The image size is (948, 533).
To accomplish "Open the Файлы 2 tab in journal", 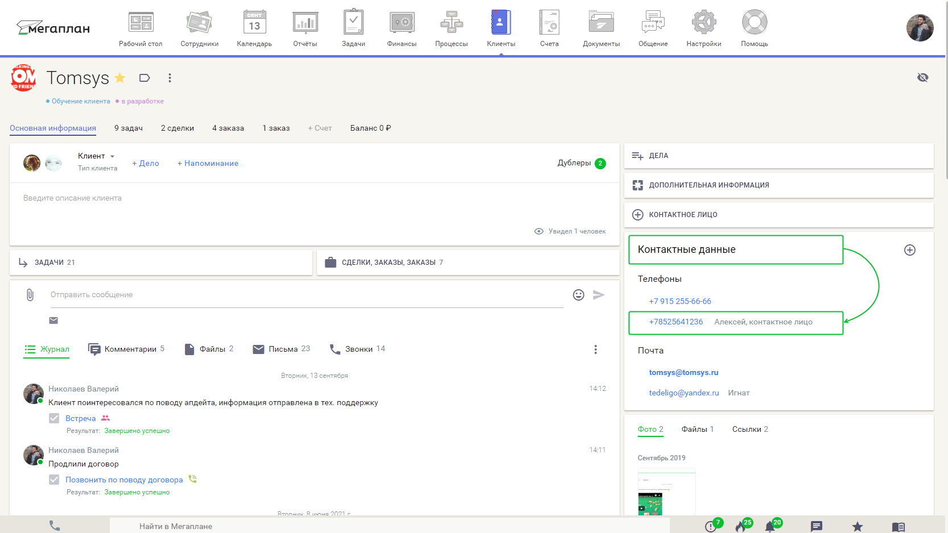I will coord(209,349).
